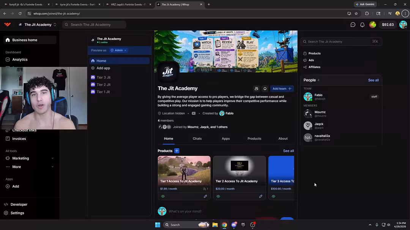
Task: Select the Home tab
Action: point(169,138)
